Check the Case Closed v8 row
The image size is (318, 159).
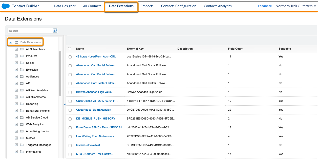tap(70, 101)
